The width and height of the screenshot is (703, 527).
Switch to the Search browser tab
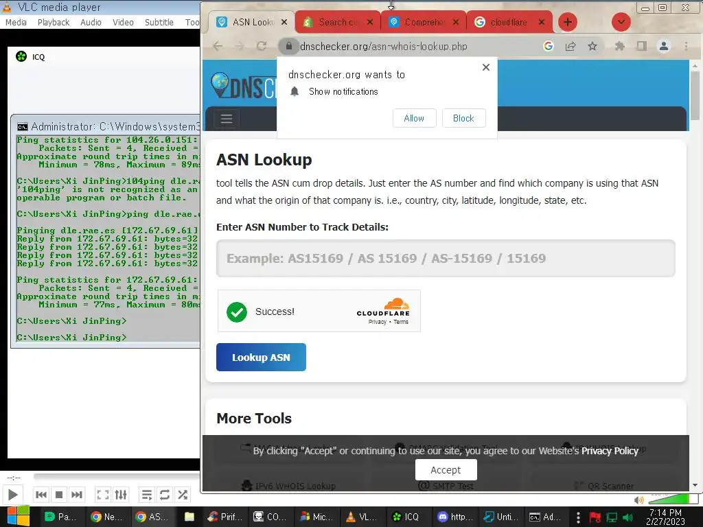[337, 22]
